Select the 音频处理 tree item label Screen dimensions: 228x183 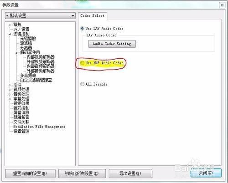click(x=21, y=94)
